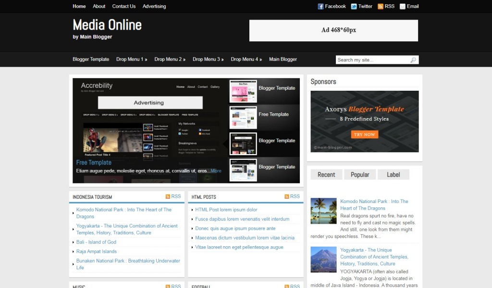
Task: Open Komodo National Park title in Recent sidebar
Action: click(374, 204)
